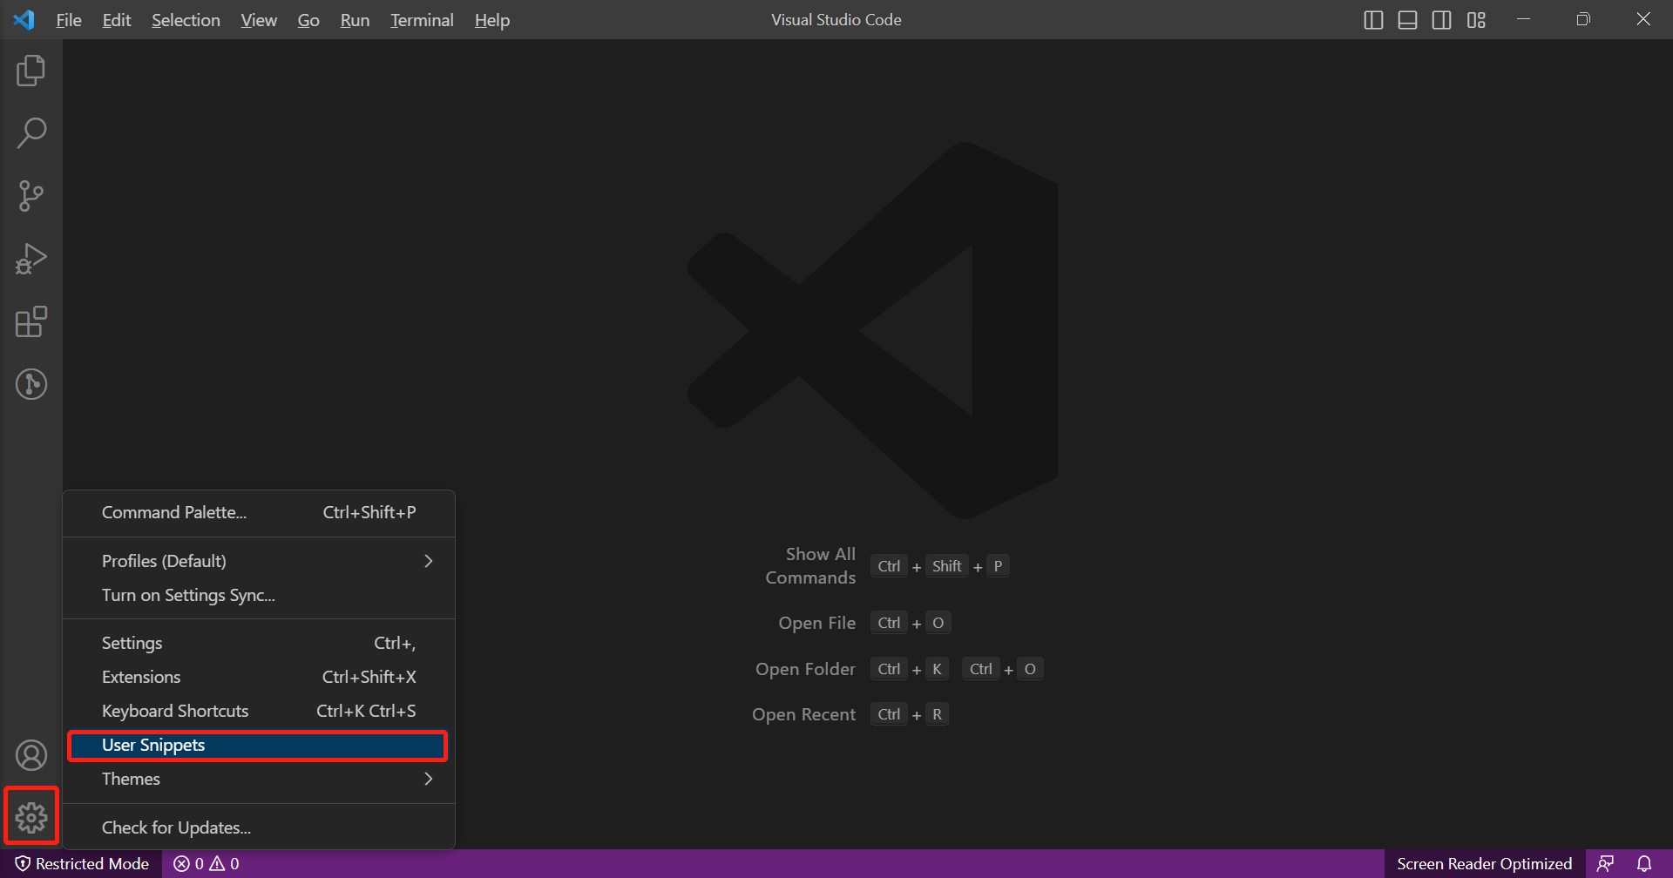Click the Open Recent shortcut label
This screenshot has width=1673, height=878.
coord(804,714)
